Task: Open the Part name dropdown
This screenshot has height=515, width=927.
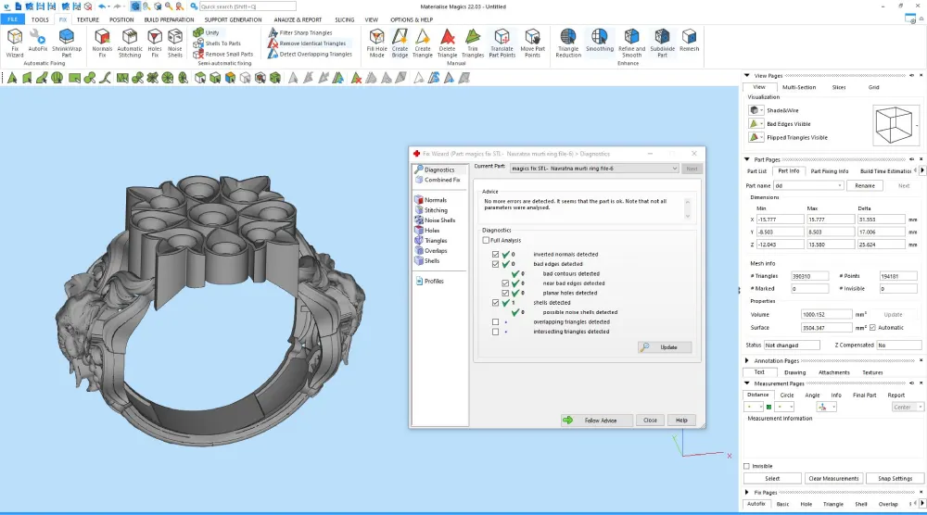Action: coord(808,185)
